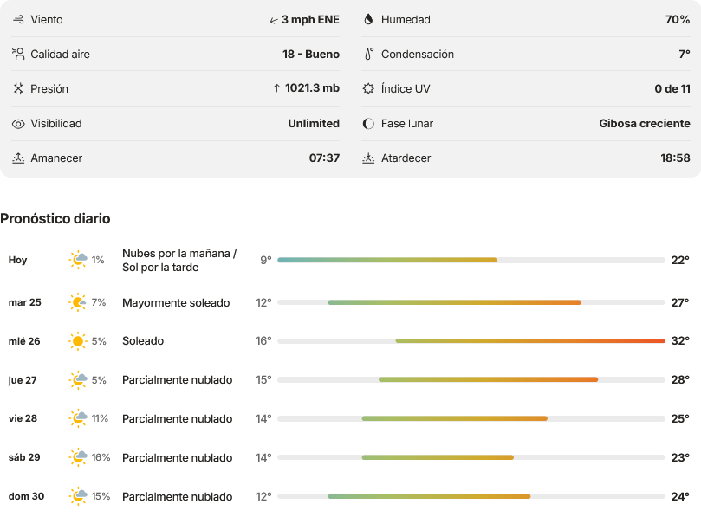Click the moon phase icon beside Fase lunar

click(x=368, y=123)
